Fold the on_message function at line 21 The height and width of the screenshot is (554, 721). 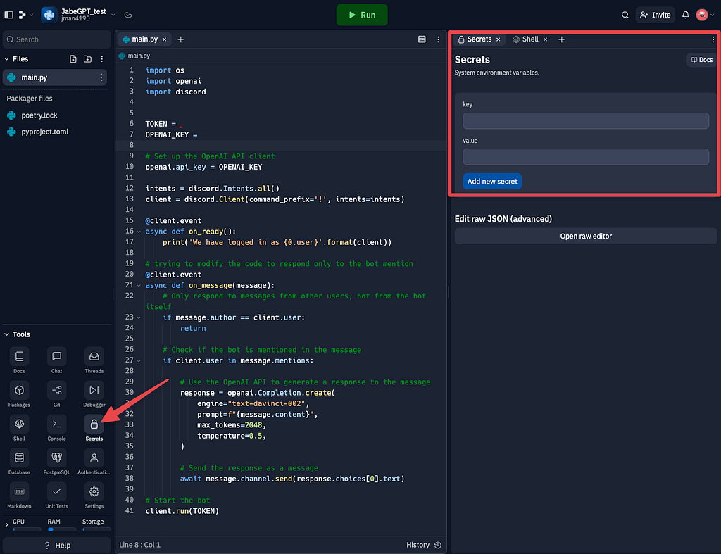coord(139,286)
